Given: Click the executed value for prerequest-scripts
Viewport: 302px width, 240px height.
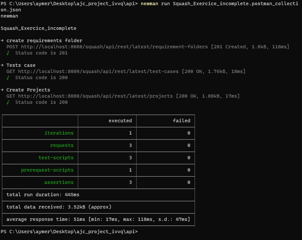Looking at the screenshot, I should pos(130,170).
